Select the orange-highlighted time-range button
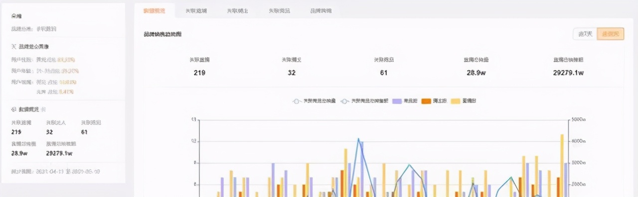This screenshot has height=197, width=638. [x=611, y=34]
